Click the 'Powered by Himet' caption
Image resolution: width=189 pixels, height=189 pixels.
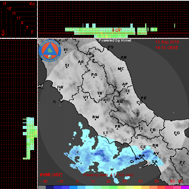click(115, 40)
